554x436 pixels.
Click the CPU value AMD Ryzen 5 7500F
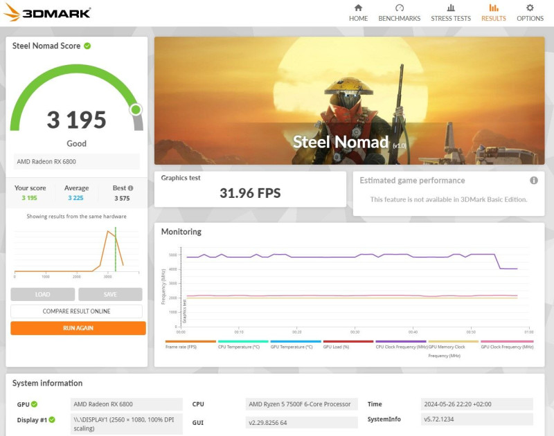[301, 404]
